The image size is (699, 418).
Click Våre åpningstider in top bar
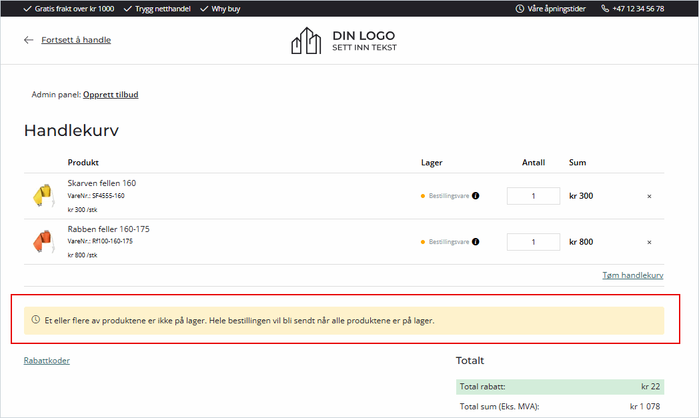tap(556, 9)
